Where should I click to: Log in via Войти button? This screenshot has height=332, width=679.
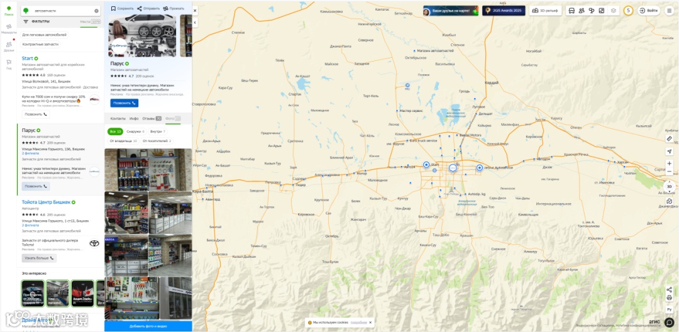tap(648, 11)
